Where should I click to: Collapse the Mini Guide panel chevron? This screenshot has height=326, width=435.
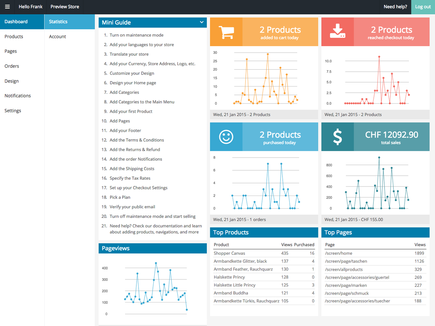[x=202, y=22]
